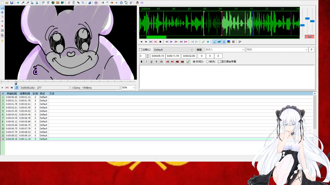330x185 pixels.
Task: Select subtitle row 1 starting 0:00:00.00
Action: pos(157,97)
